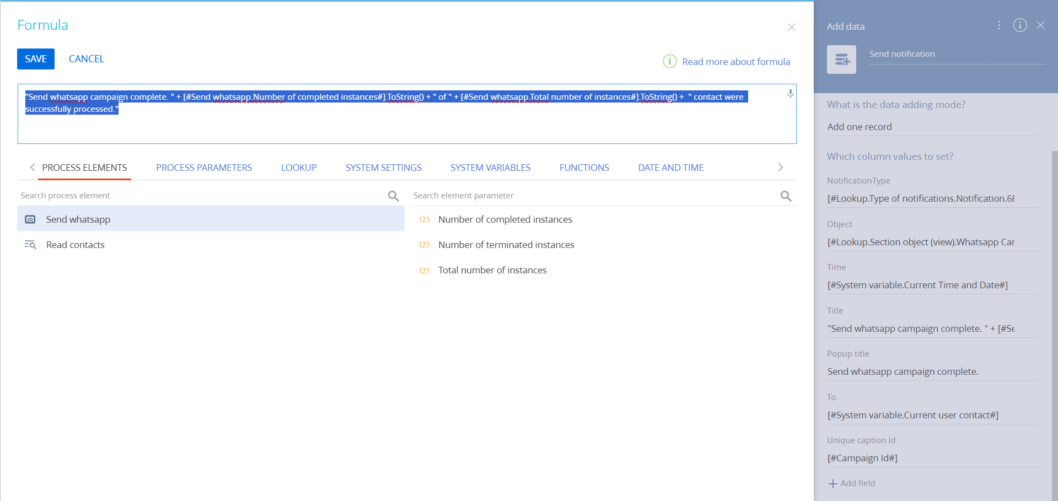Switch to the Process Parameters tab
The width and height of the screenshot is (1058, 501).
pyautogui.click(x=204, y=168)
